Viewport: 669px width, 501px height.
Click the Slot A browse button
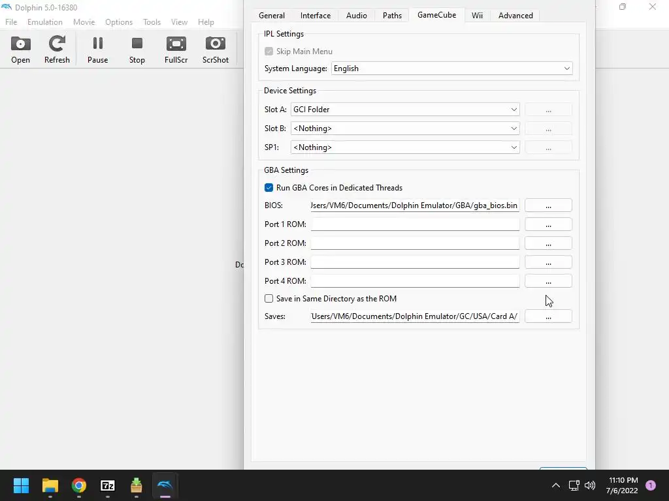point(548,110)
